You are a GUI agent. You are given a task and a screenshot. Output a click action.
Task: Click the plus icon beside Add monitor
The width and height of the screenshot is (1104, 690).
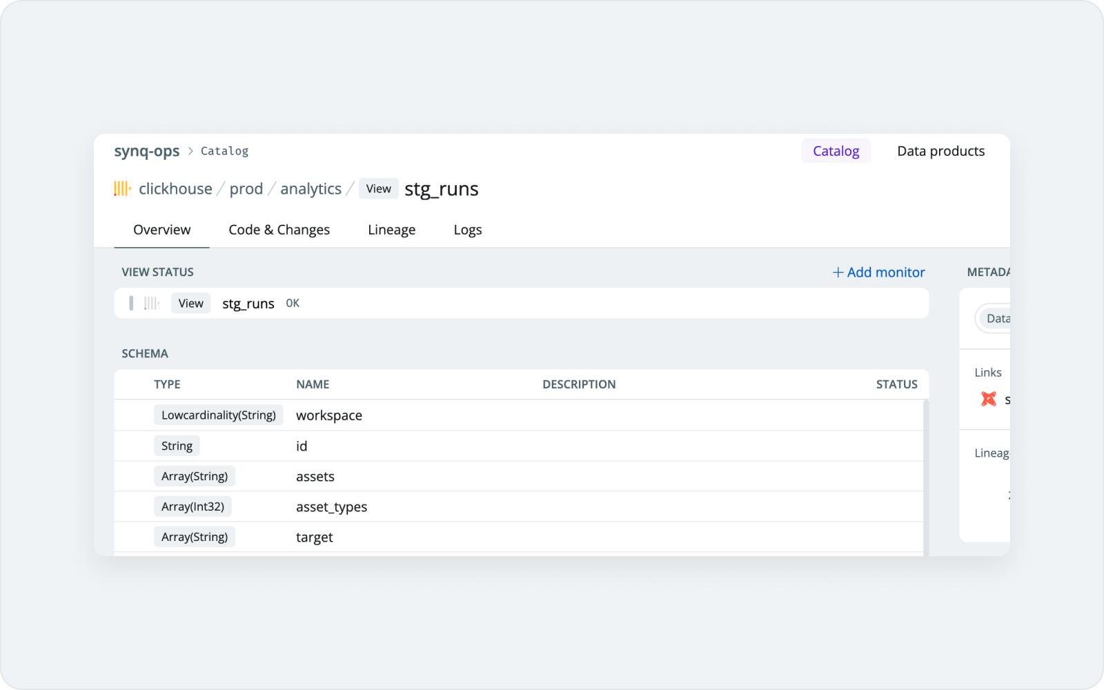tap(838, 273)
